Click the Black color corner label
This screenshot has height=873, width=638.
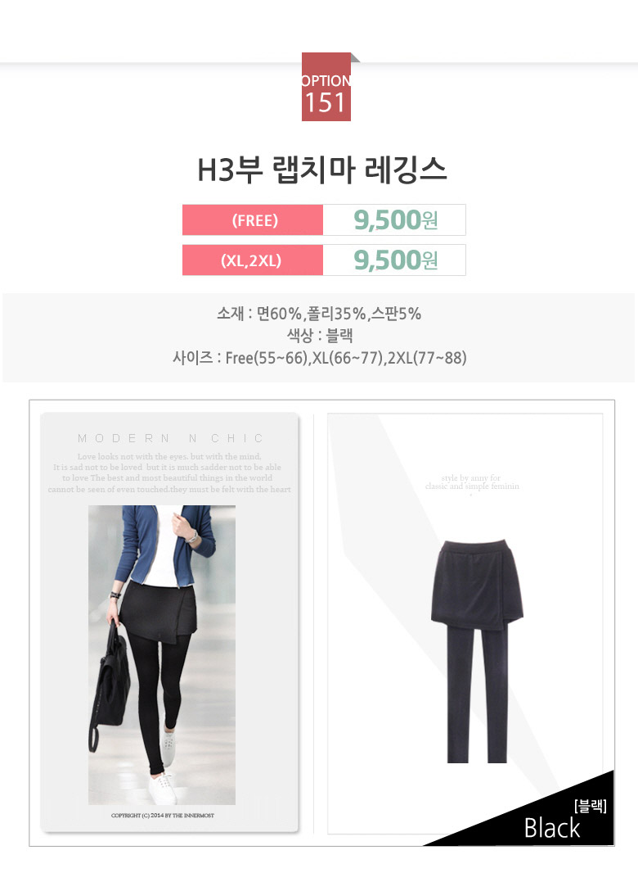(552, 828)
